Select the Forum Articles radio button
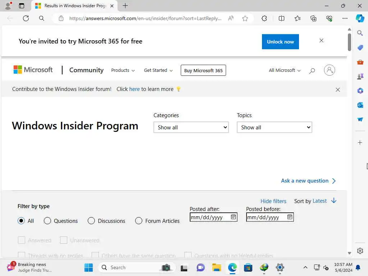 (x=138, y=221)
